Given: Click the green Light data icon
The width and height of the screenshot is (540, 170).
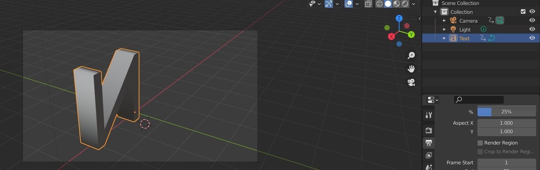Looking at the screenshot, I should coord(483,29).
